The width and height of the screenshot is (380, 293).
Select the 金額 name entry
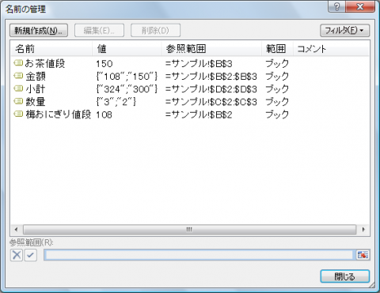(36, 77)
